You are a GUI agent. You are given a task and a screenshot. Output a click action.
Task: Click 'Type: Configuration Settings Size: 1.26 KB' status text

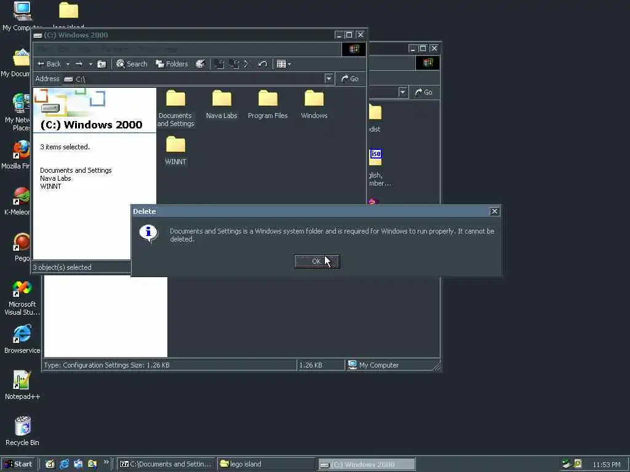(x=107, y=365)
